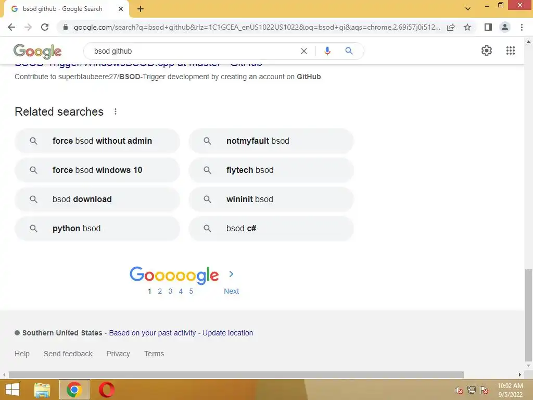Reload the search results page
The width and height of the screenshot is (533, 400).
pyautogui.click(x=45, y=27)
